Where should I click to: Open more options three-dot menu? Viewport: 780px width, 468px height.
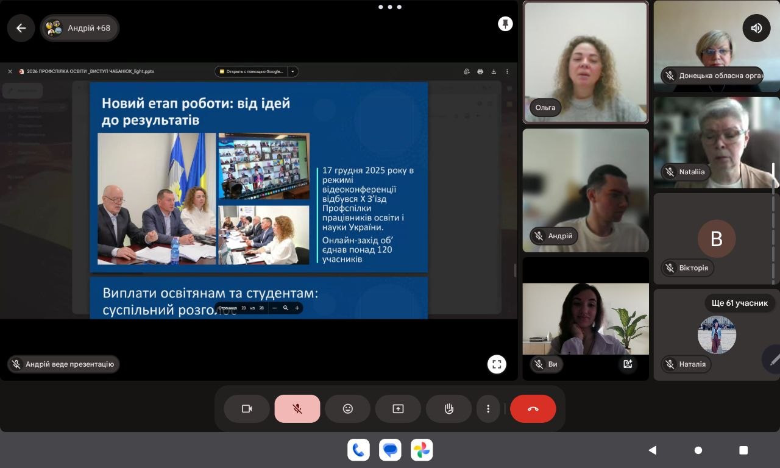pyautogui.click(x=488, y=409)
